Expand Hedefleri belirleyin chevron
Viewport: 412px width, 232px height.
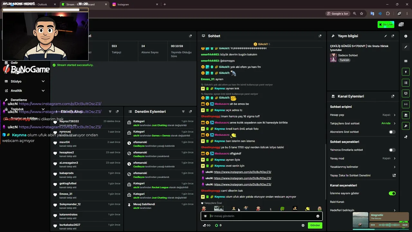coord(395,210)
